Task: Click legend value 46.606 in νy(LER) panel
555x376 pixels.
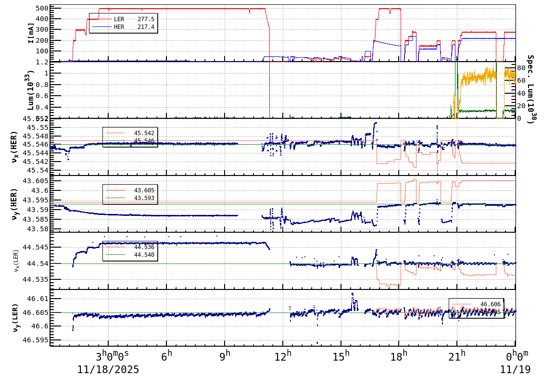Action: coord(490,304)
